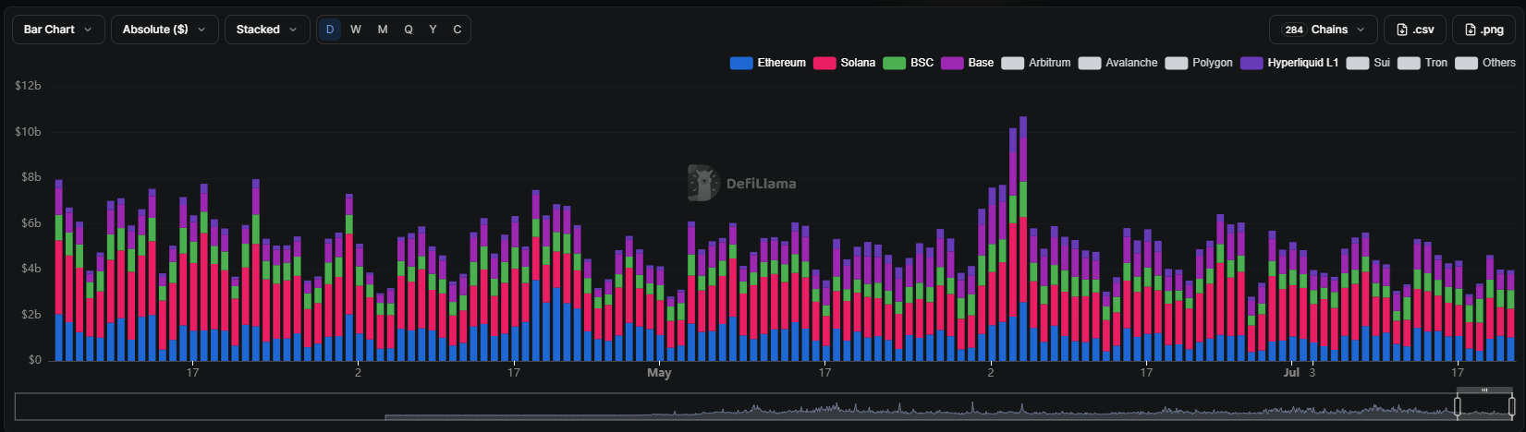This screenshot has width=1526, height=432.
Task: Enable the Arbitrum series in legend
Action: tap(1036, 63)
